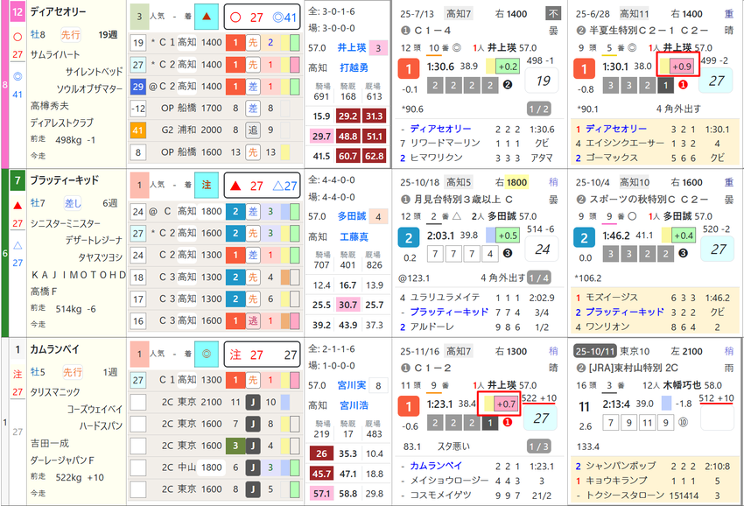The width and height of the screenshot is (744, 506).
Task: Click orange index 41 box in G2 浦和 row
Action: (137, 130)
